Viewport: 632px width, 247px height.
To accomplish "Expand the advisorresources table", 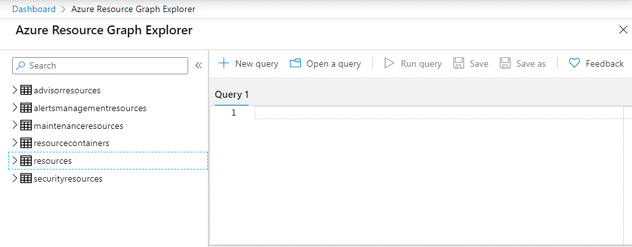I will click(15, 90).
